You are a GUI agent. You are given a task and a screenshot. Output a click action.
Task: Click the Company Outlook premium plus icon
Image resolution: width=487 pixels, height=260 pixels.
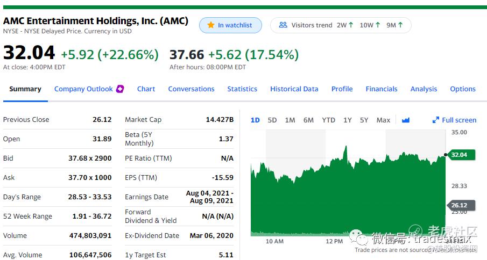pyautogui.click(x=120, y=89)
